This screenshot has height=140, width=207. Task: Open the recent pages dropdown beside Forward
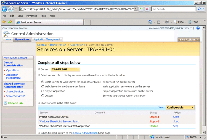(x=16, y=9)
